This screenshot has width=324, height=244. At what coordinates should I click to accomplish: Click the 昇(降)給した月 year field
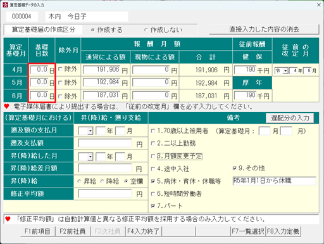pyautogui.click(x=101, y=157)
